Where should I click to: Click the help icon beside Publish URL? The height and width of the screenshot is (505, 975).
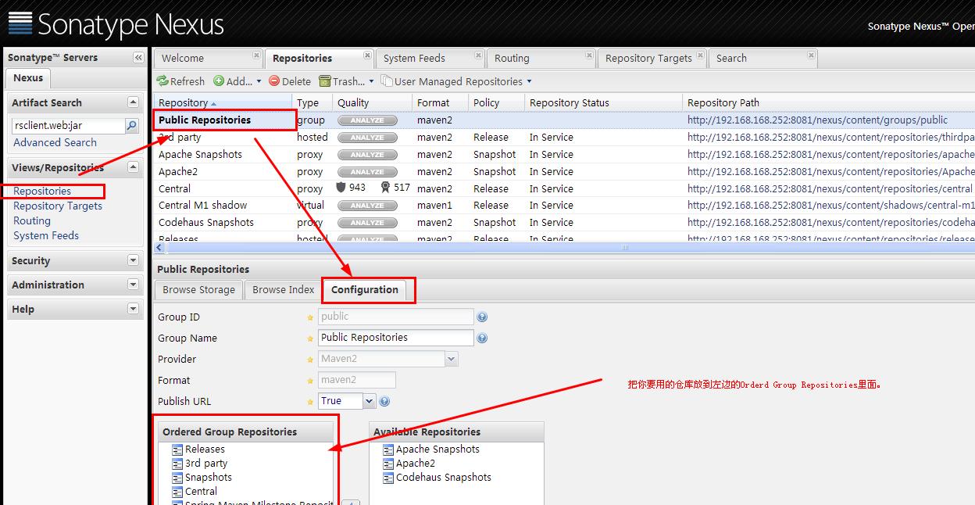coord(384,402)
